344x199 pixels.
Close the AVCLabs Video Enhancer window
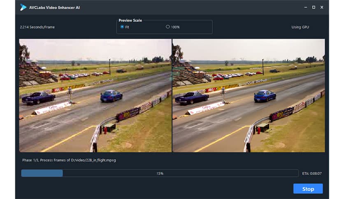322,7
